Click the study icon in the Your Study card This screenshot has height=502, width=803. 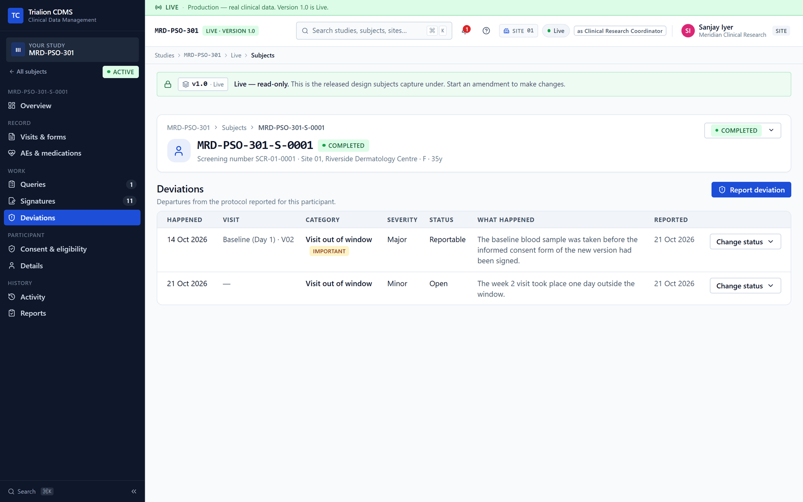18,50
